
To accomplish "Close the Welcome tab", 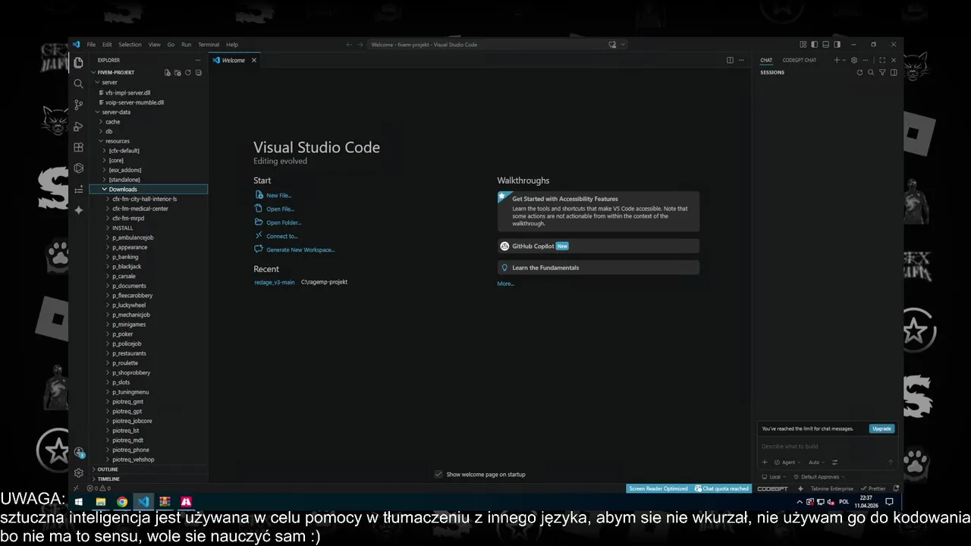I will (x=254, y=60).
